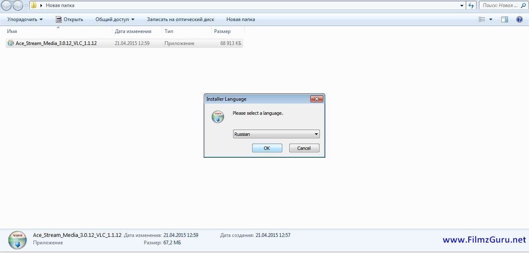Click the forward navigation arrow button
This screenshot has width=529, height=253.
[18, 5]
